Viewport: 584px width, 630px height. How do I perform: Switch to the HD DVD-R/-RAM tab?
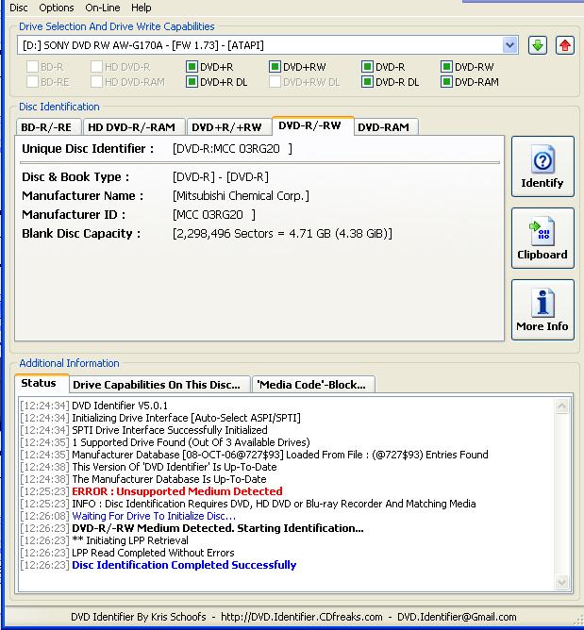[x=133, y=127]
